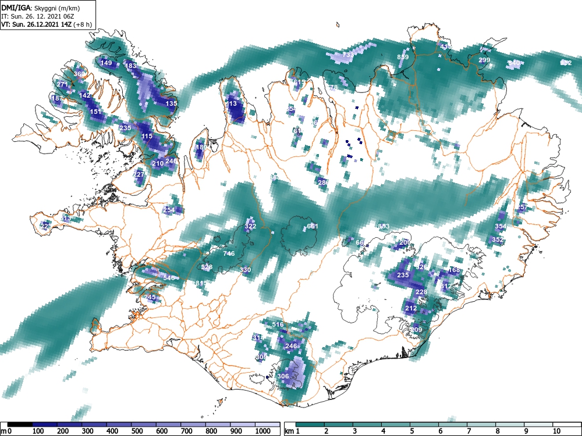Click the teal 5–6 km legend swatch
This screenshot has height=436, width=582.
point(424,424)
